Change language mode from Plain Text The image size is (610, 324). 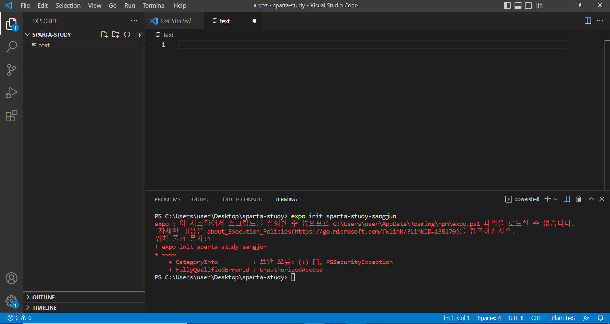pos(563,318)
